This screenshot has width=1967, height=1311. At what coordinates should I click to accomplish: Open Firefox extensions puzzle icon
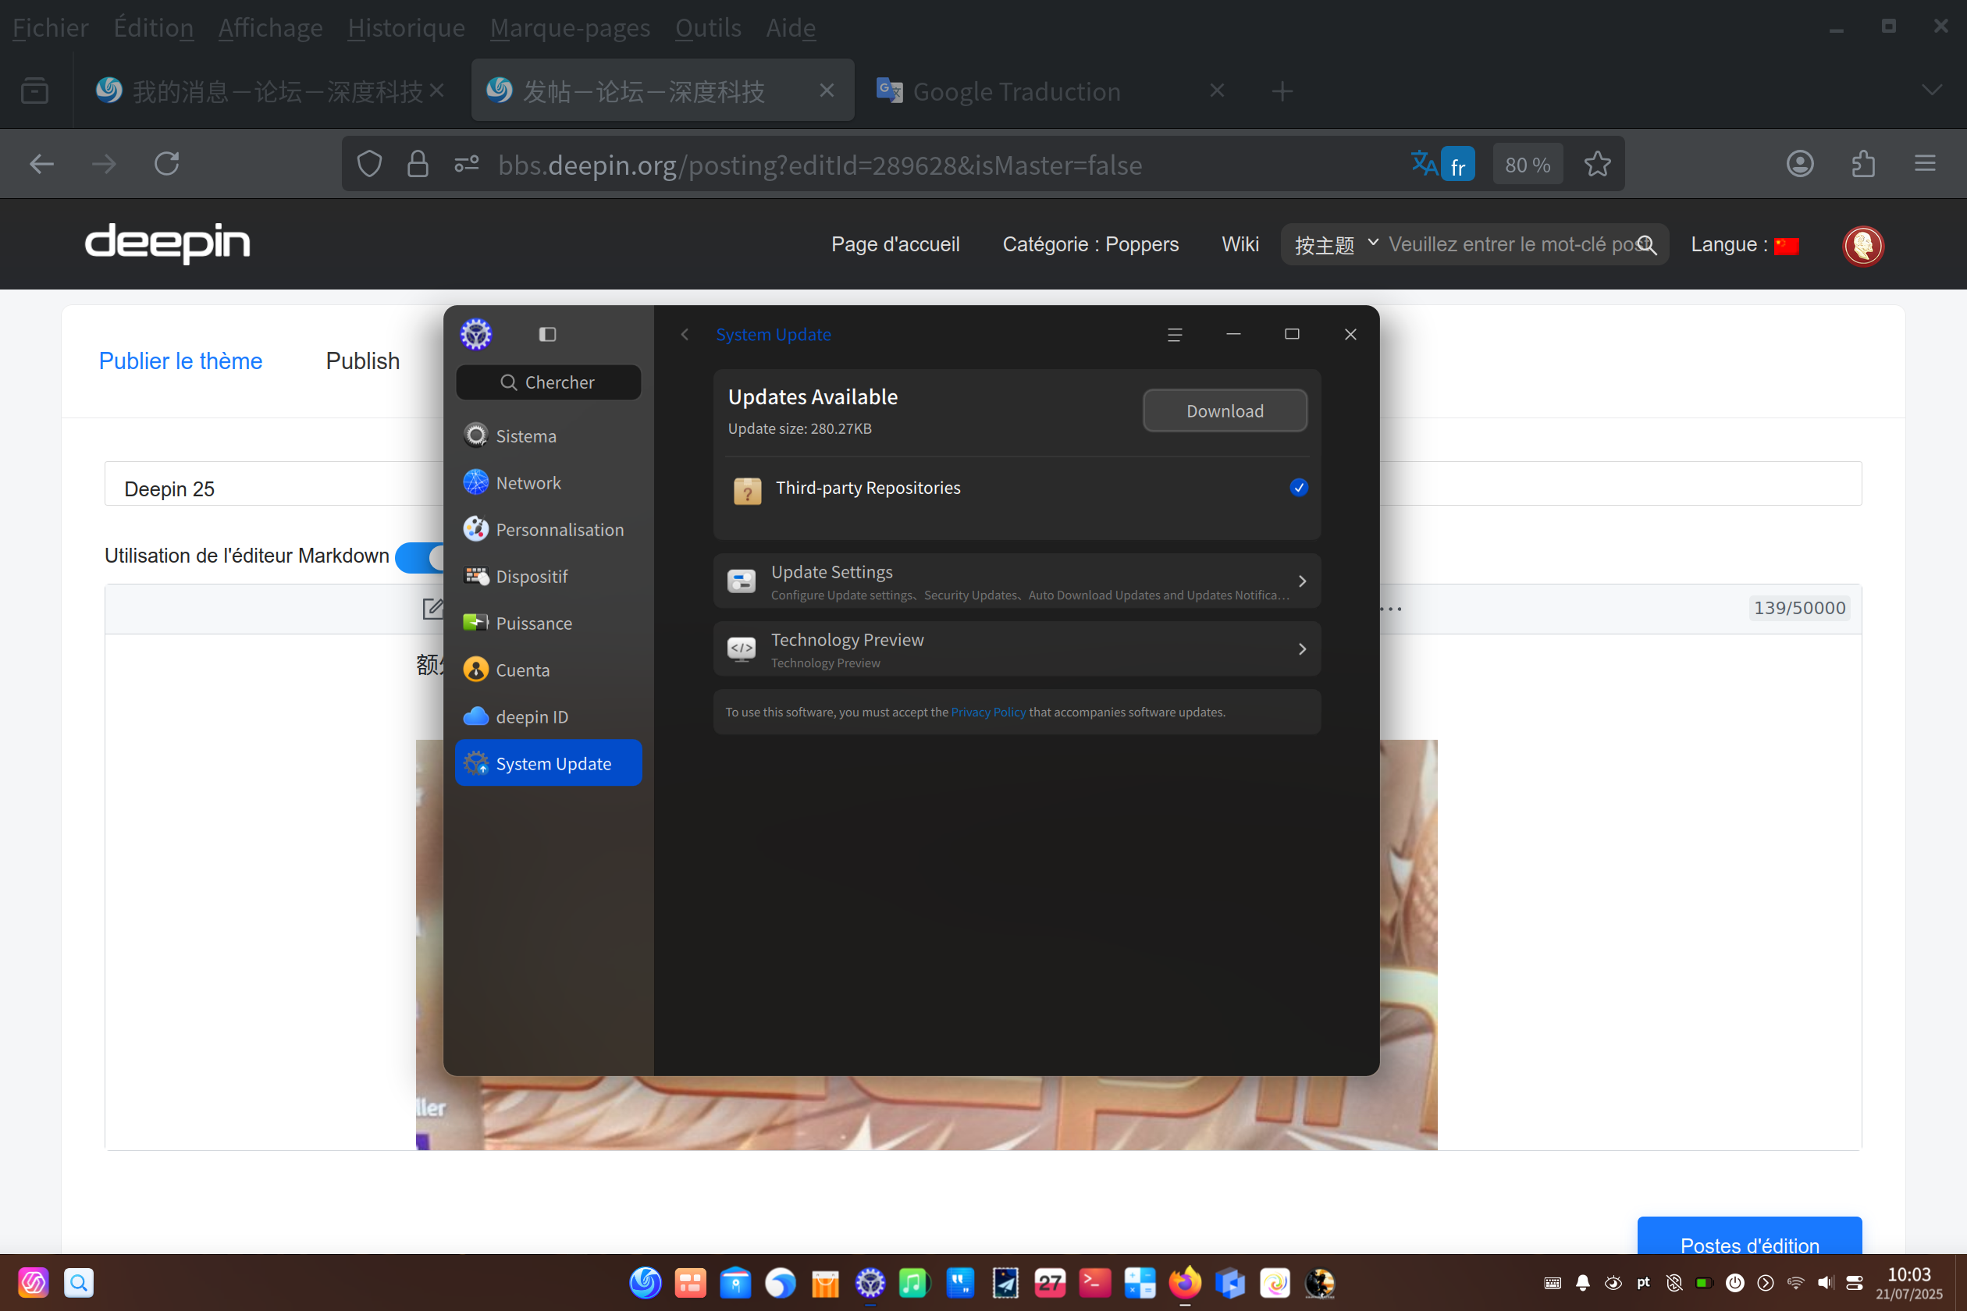[x=1863, y=164]
